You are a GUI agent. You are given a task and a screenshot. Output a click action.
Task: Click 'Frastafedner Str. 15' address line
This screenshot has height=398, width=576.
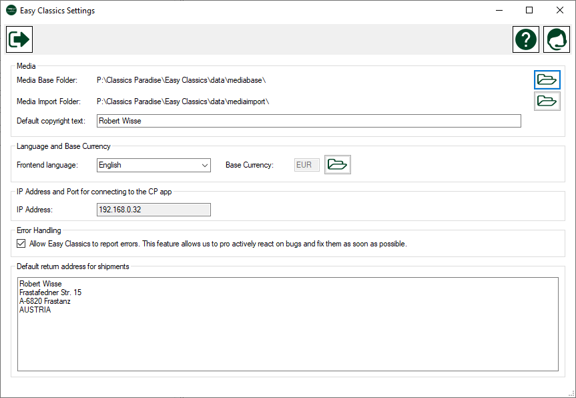pyautogui.click(x=50, y=292)
